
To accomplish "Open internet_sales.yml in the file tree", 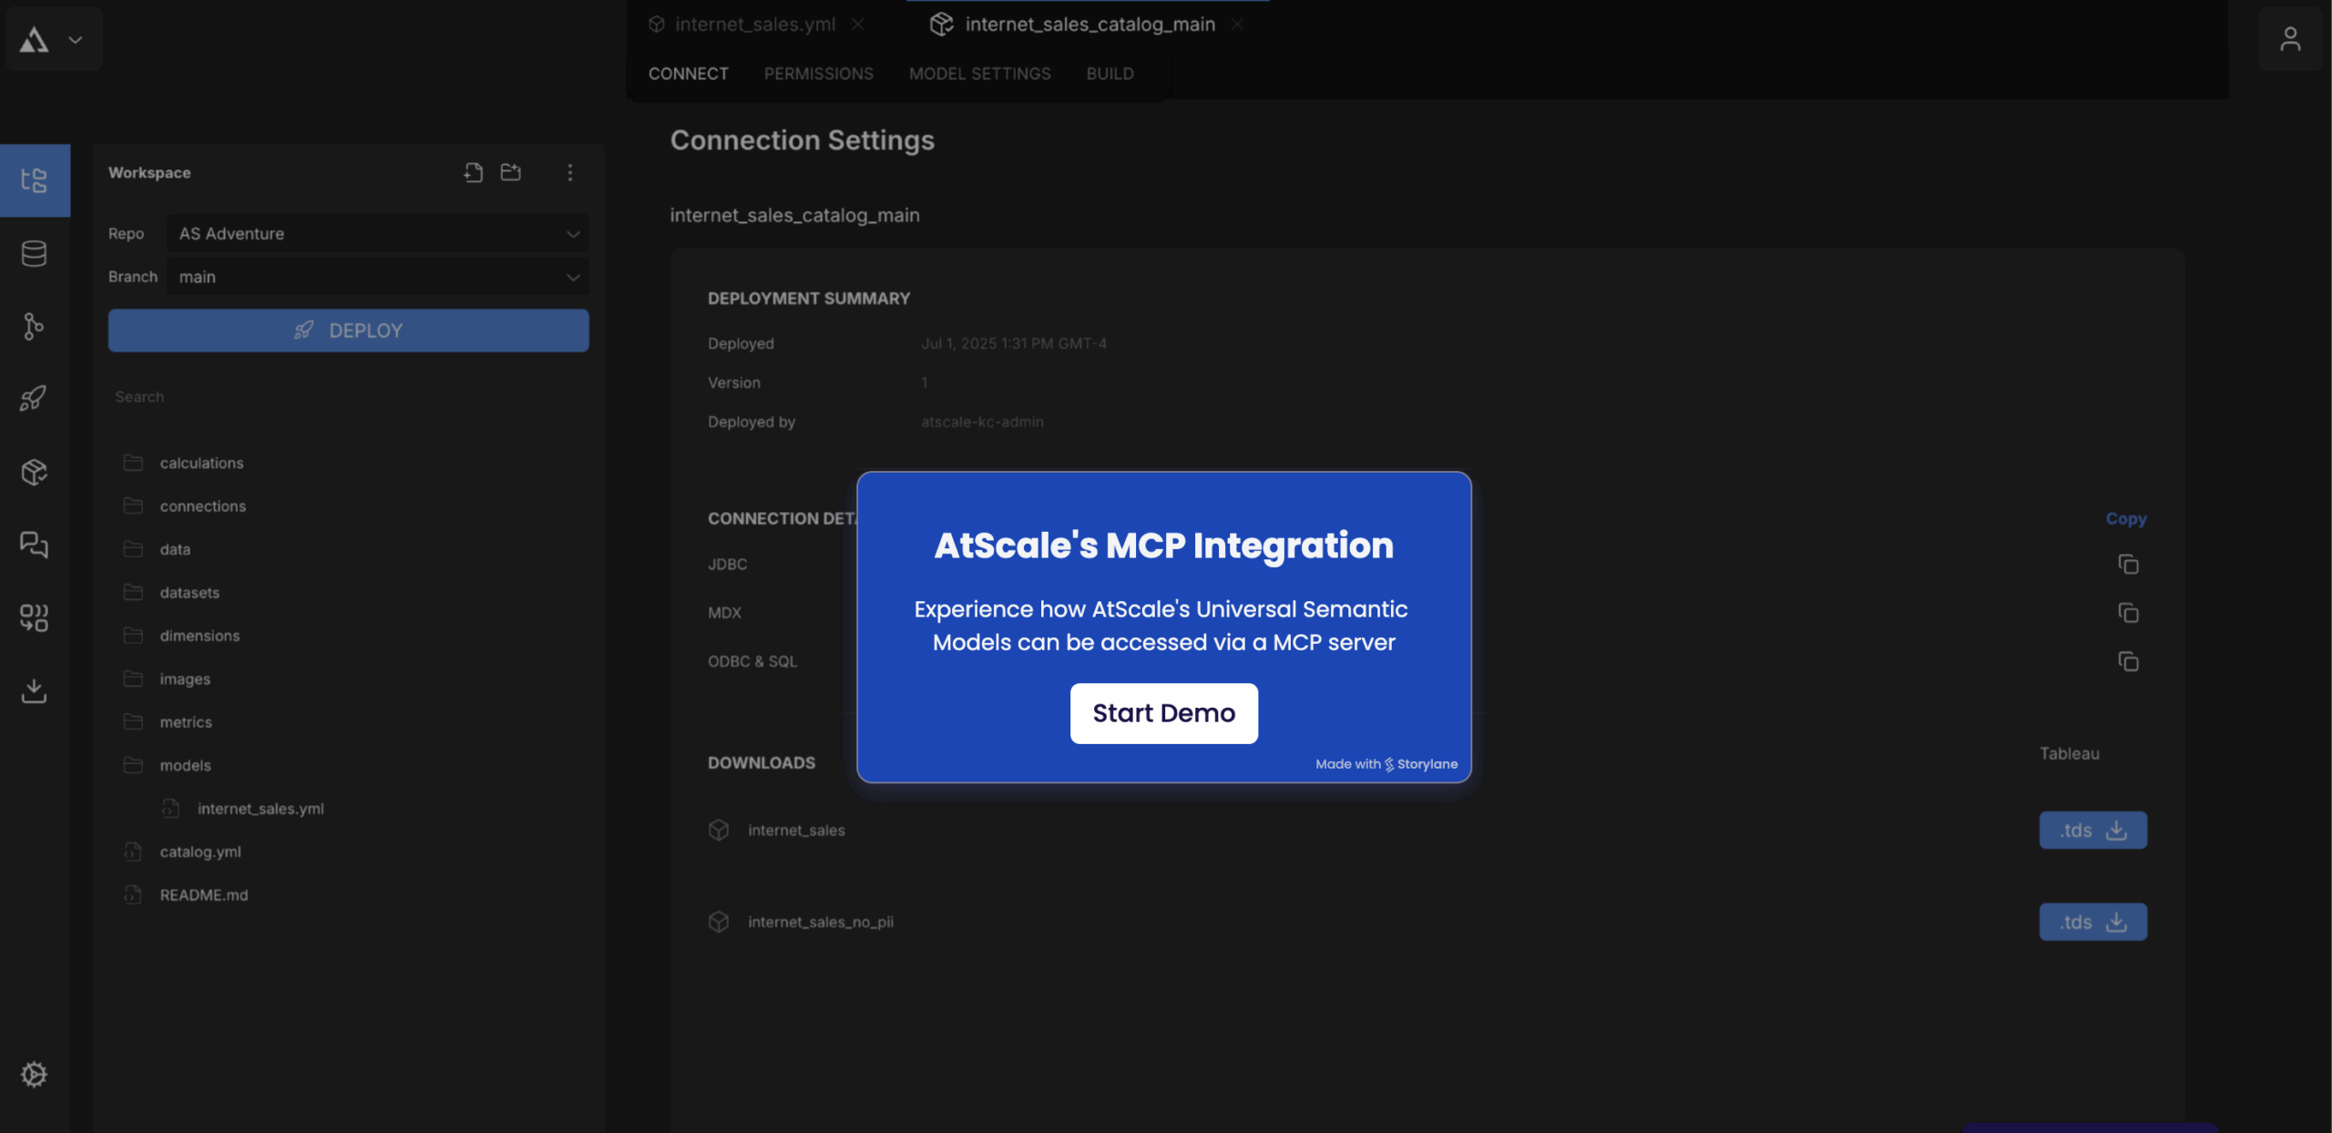I will point(260,808).
